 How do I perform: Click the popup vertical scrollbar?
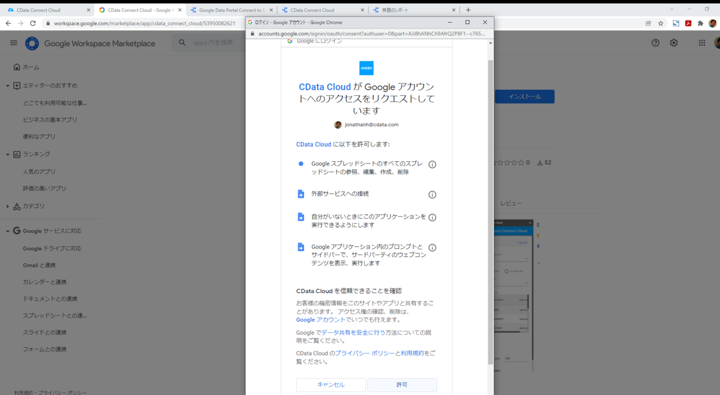[x=490, y=212]
